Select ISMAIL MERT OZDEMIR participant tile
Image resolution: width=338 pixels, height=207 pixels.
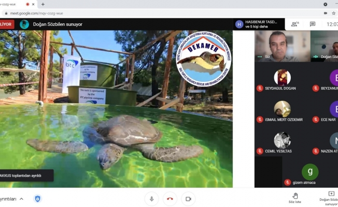tap(283, 112)
